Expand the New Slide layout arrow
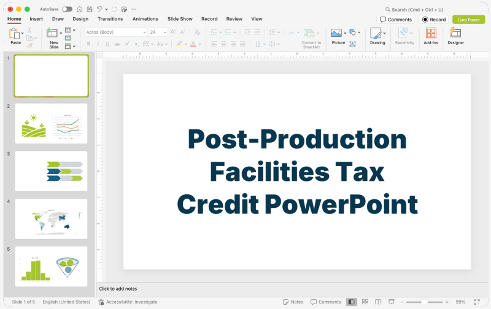 coord(61,33)
